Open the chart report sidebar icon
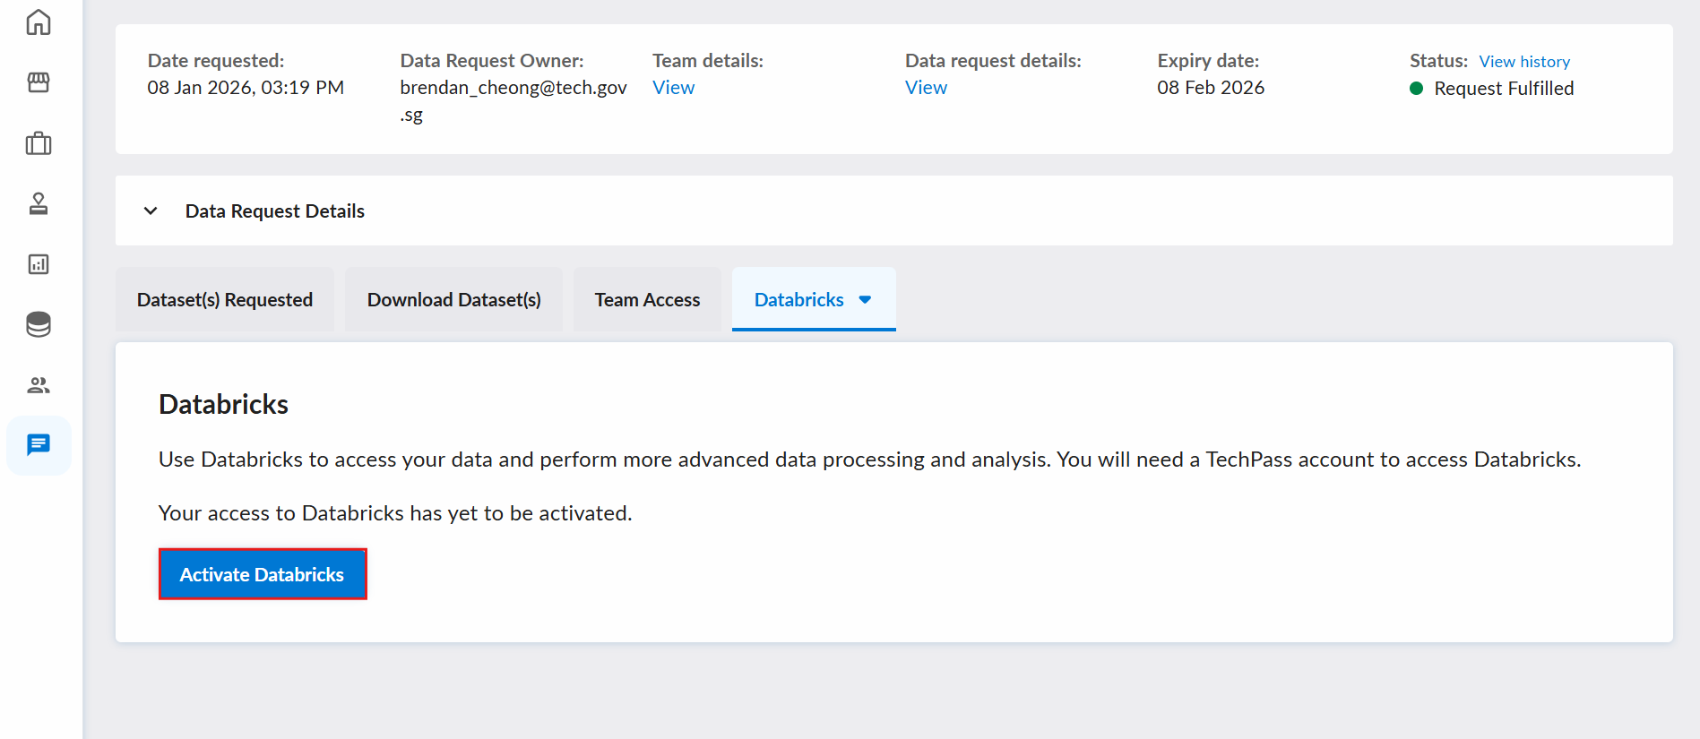The image size is (1700, 739). pyautogui.click(x=39, y=264)
